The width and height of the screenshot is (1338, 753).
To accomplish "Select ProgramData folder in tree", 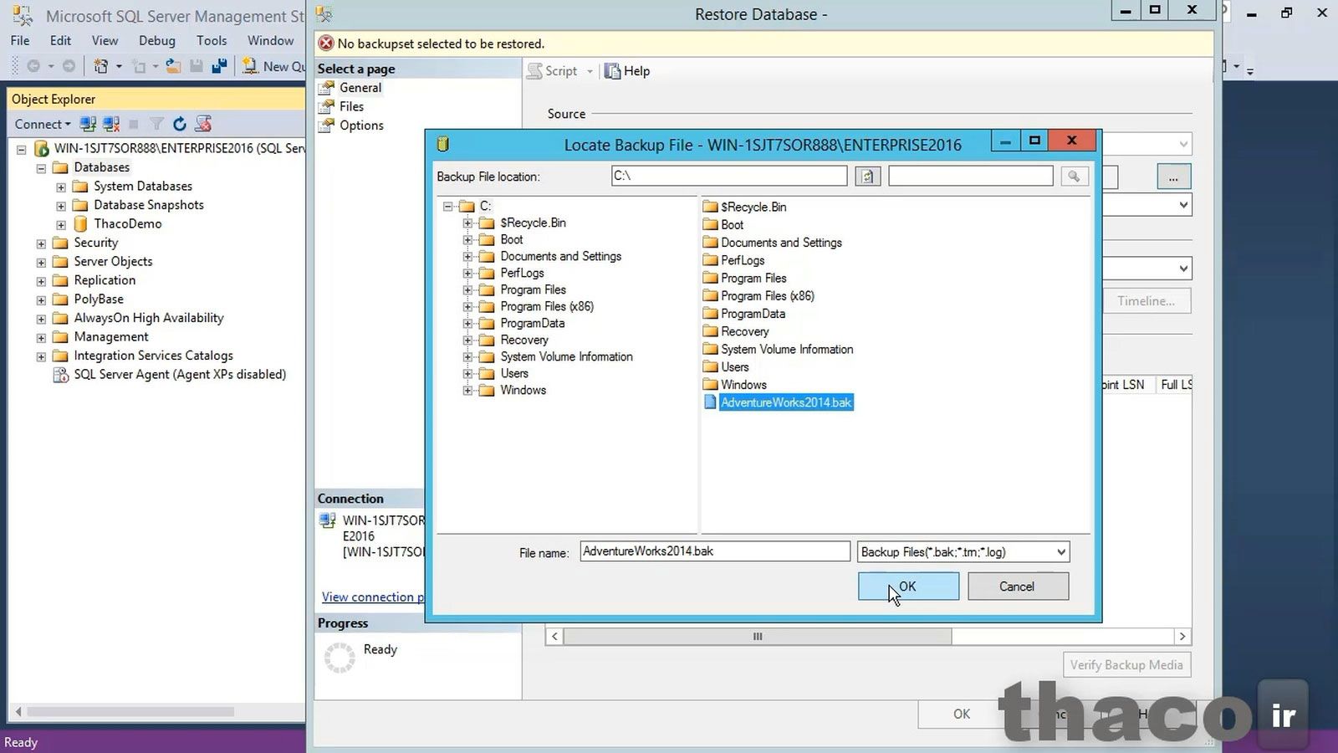I will (x=532, y=323).
